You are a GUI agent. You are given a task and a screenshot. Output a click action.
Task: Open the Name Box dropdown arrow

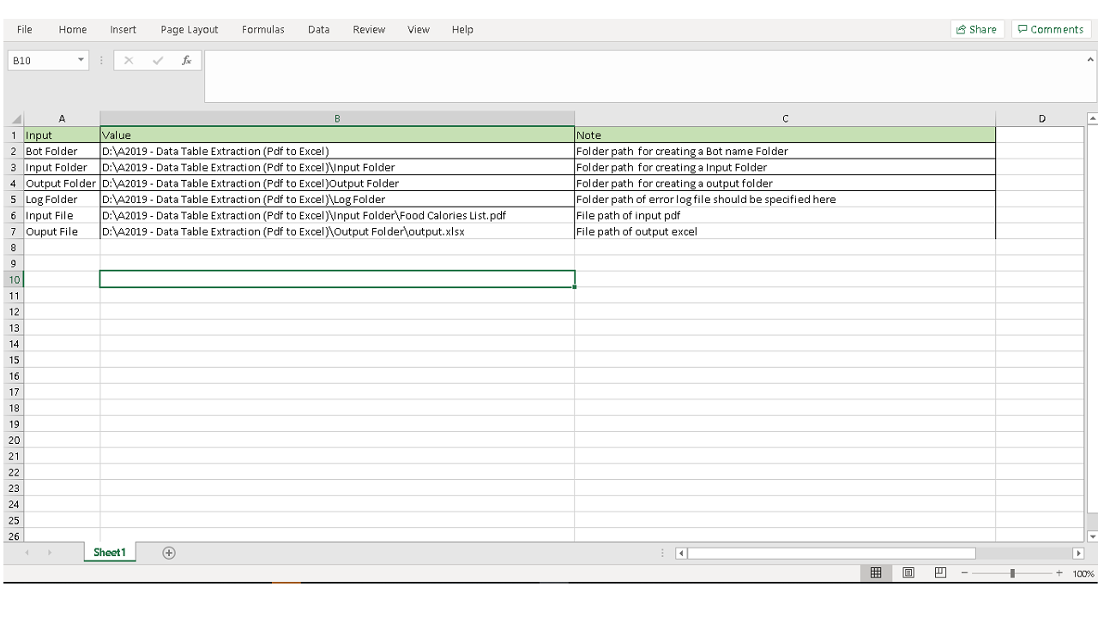(x=81, y=61)
